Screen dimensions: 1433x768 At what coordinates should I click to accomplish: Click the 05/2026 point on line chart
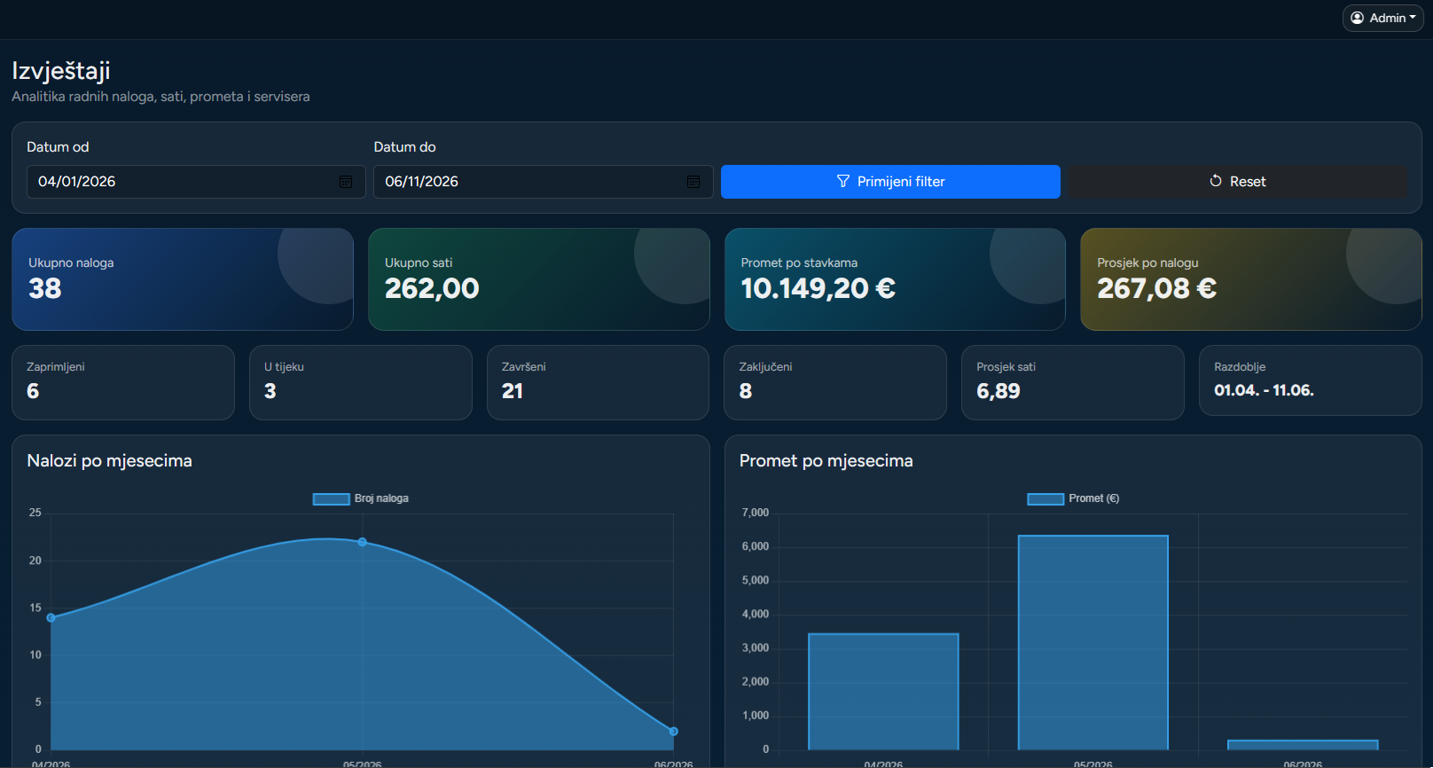(363, 542)
